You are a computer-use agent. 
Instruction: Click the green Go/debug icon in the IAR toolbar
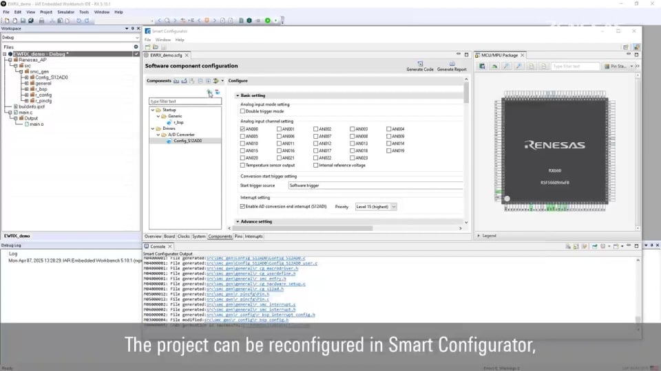(268, 21)
